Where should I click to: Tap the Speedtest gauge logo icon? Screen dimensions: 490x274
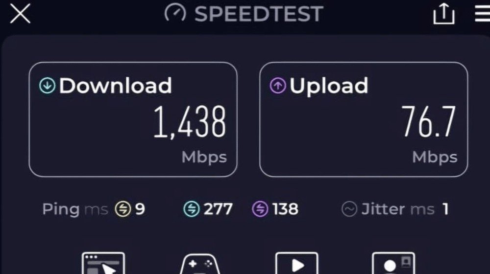tap(175, 13)
